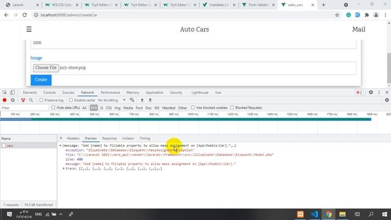Open DevTools settings gear
Viewport: 391px width, 220px height.
point(371,92)
